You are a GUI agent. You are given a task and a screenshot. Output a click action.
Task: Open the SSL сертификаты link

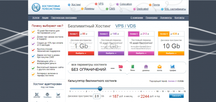point(175,9)
